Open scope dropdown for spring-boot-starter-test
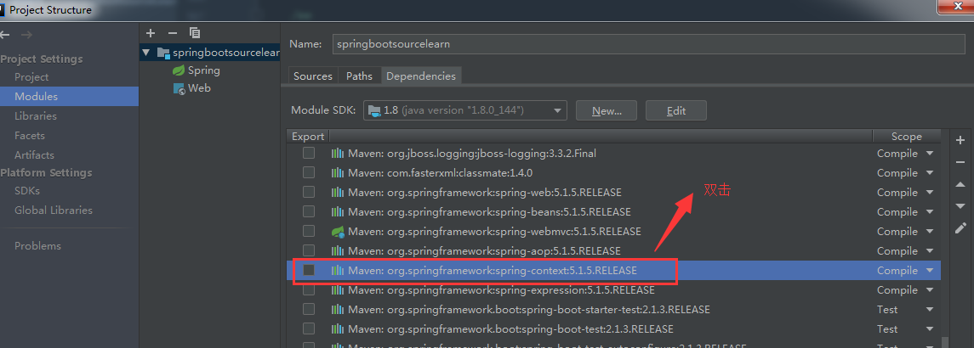 click(930, 310)
